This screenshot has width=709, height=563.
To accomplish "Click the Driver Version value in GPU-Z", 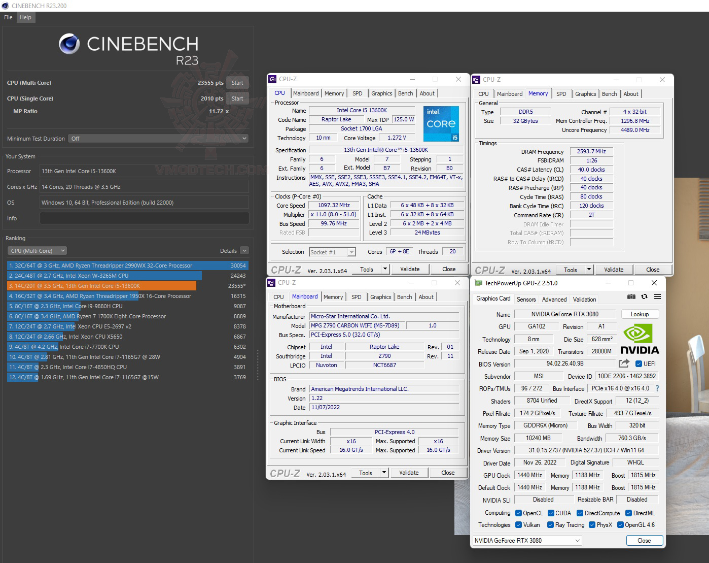I will click(x=586, y=450).
